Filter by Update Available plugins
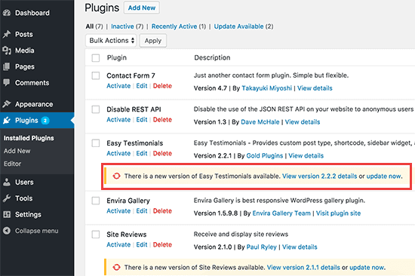This screenshot has height=276, width=415. click(x=238, y=26)
